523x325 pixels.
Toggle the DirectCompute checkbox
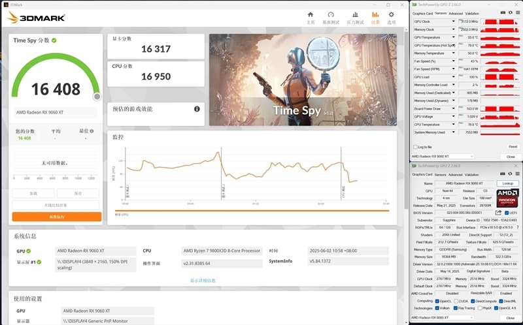pos(473,301)
